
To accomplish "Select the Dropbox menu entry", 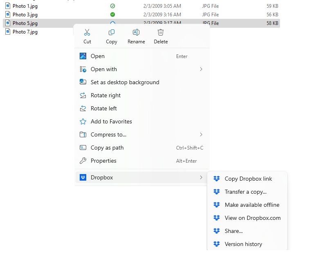I will (x=142, y=177).
